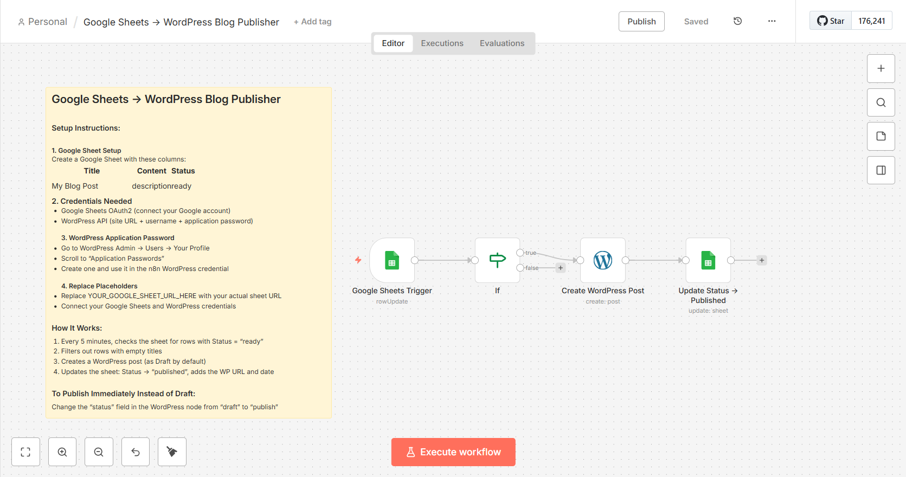The height and width of the screenshot is (477, 906).
Task: Select the Create WordPress Post node
Action: (x=603, y=260)
